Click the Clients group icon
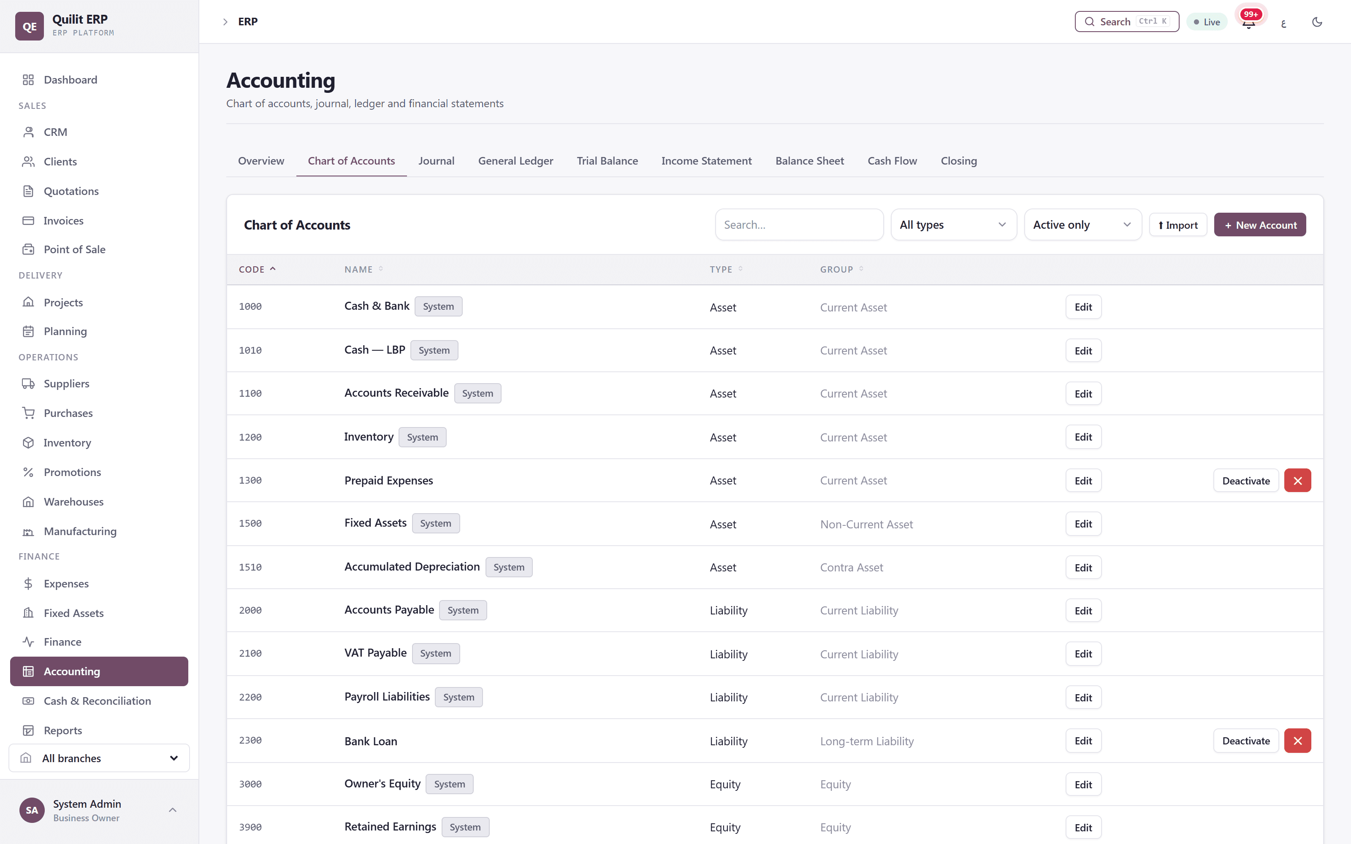 click(x=28, y=161)
